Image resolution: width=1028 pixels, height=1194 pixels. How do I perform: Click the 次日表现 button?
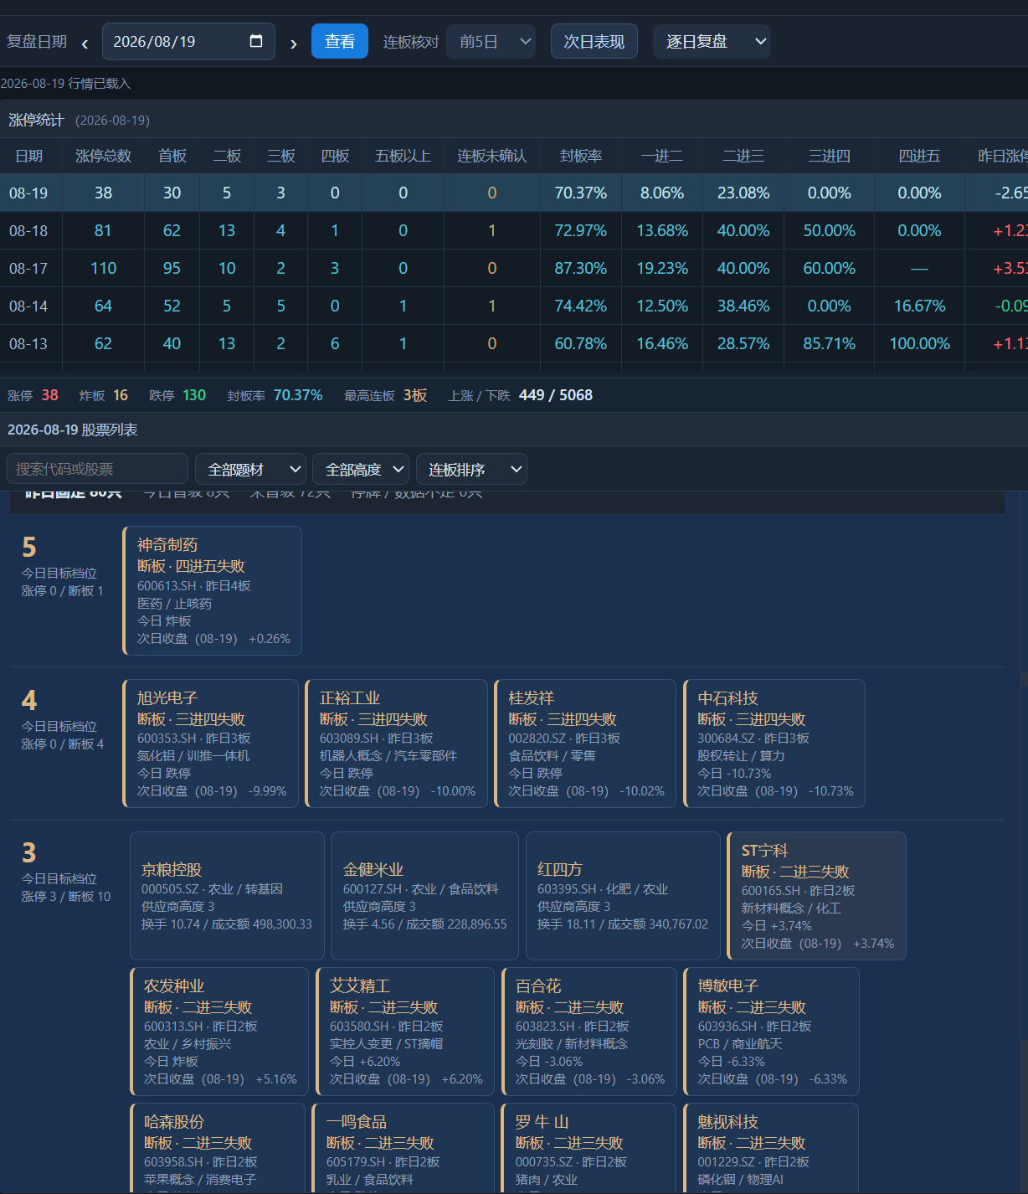594,41
